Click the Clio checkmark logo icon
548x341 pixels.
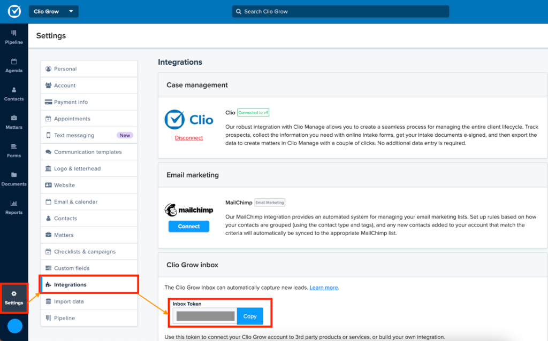pyautogui.click(x=14, y=11)
